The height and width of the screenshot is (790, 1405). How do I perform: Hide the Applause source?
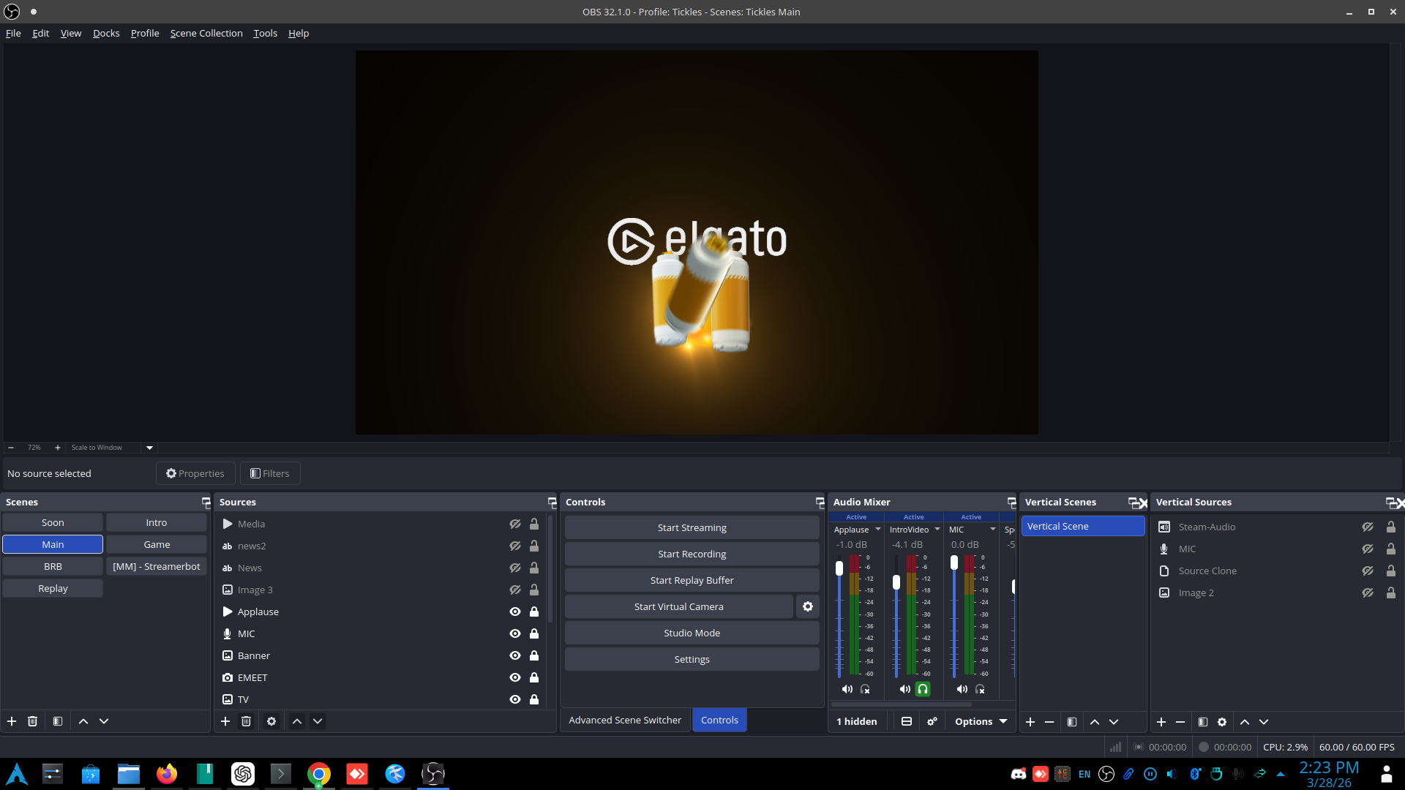(515, 612)
